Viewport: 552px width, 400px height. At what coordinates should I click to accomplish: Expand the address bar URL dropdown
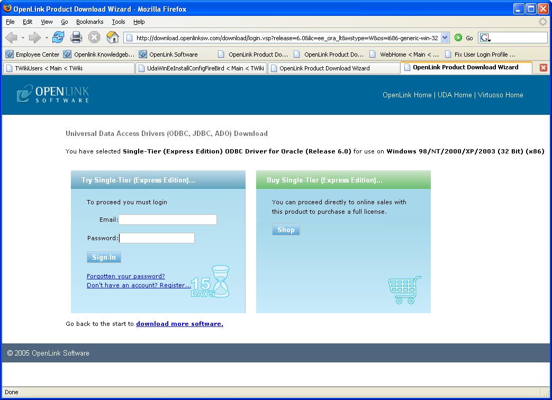445,38
